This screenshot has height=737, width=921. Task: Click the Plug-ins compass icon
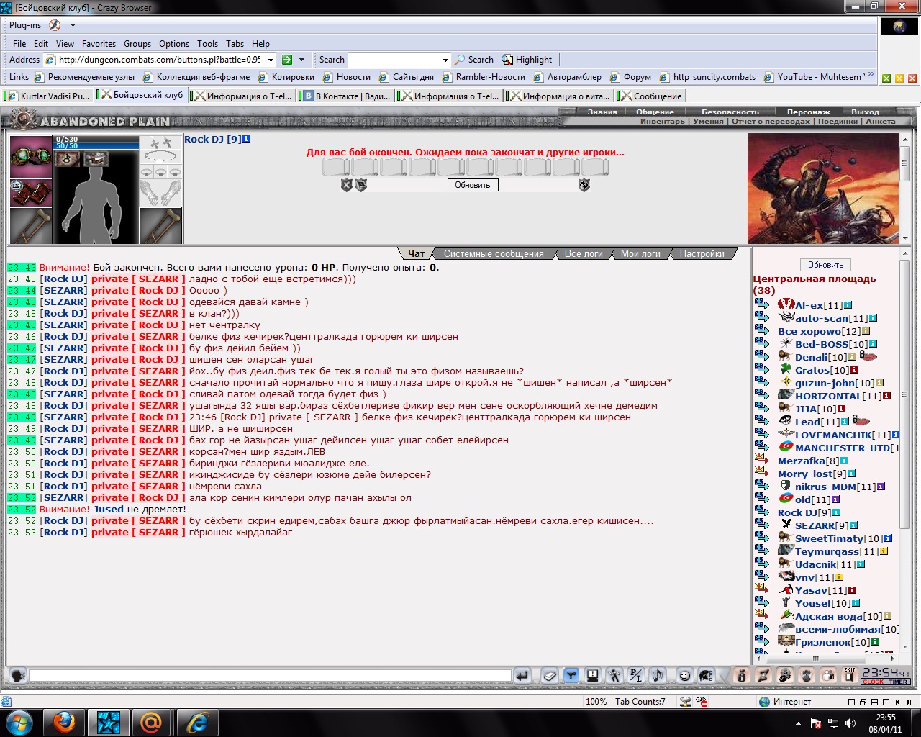(x=55, y=25)
